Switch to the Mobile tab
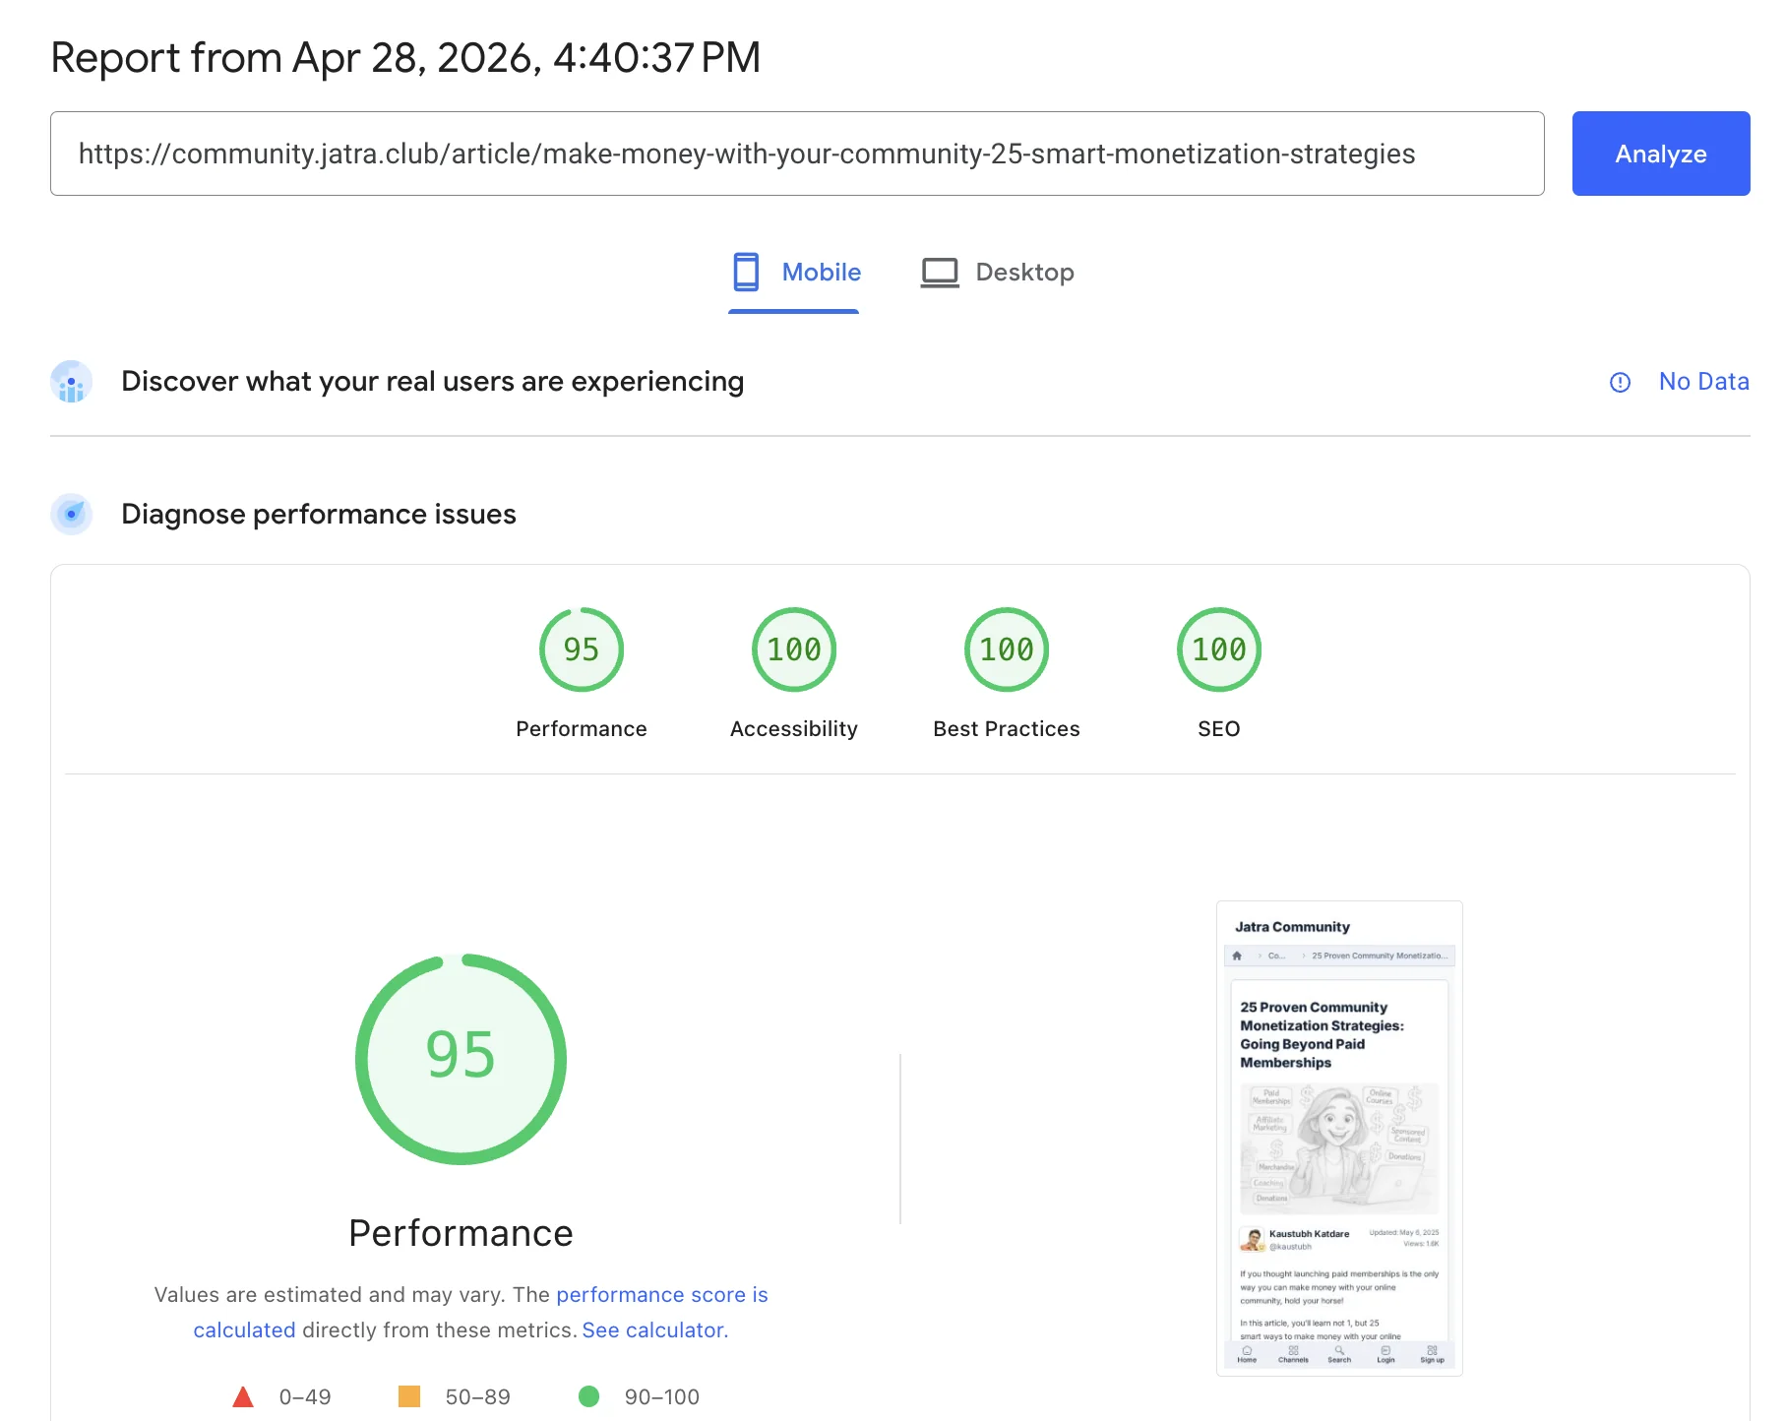The image size is (1785, 1421). click(x=794, y=273)
